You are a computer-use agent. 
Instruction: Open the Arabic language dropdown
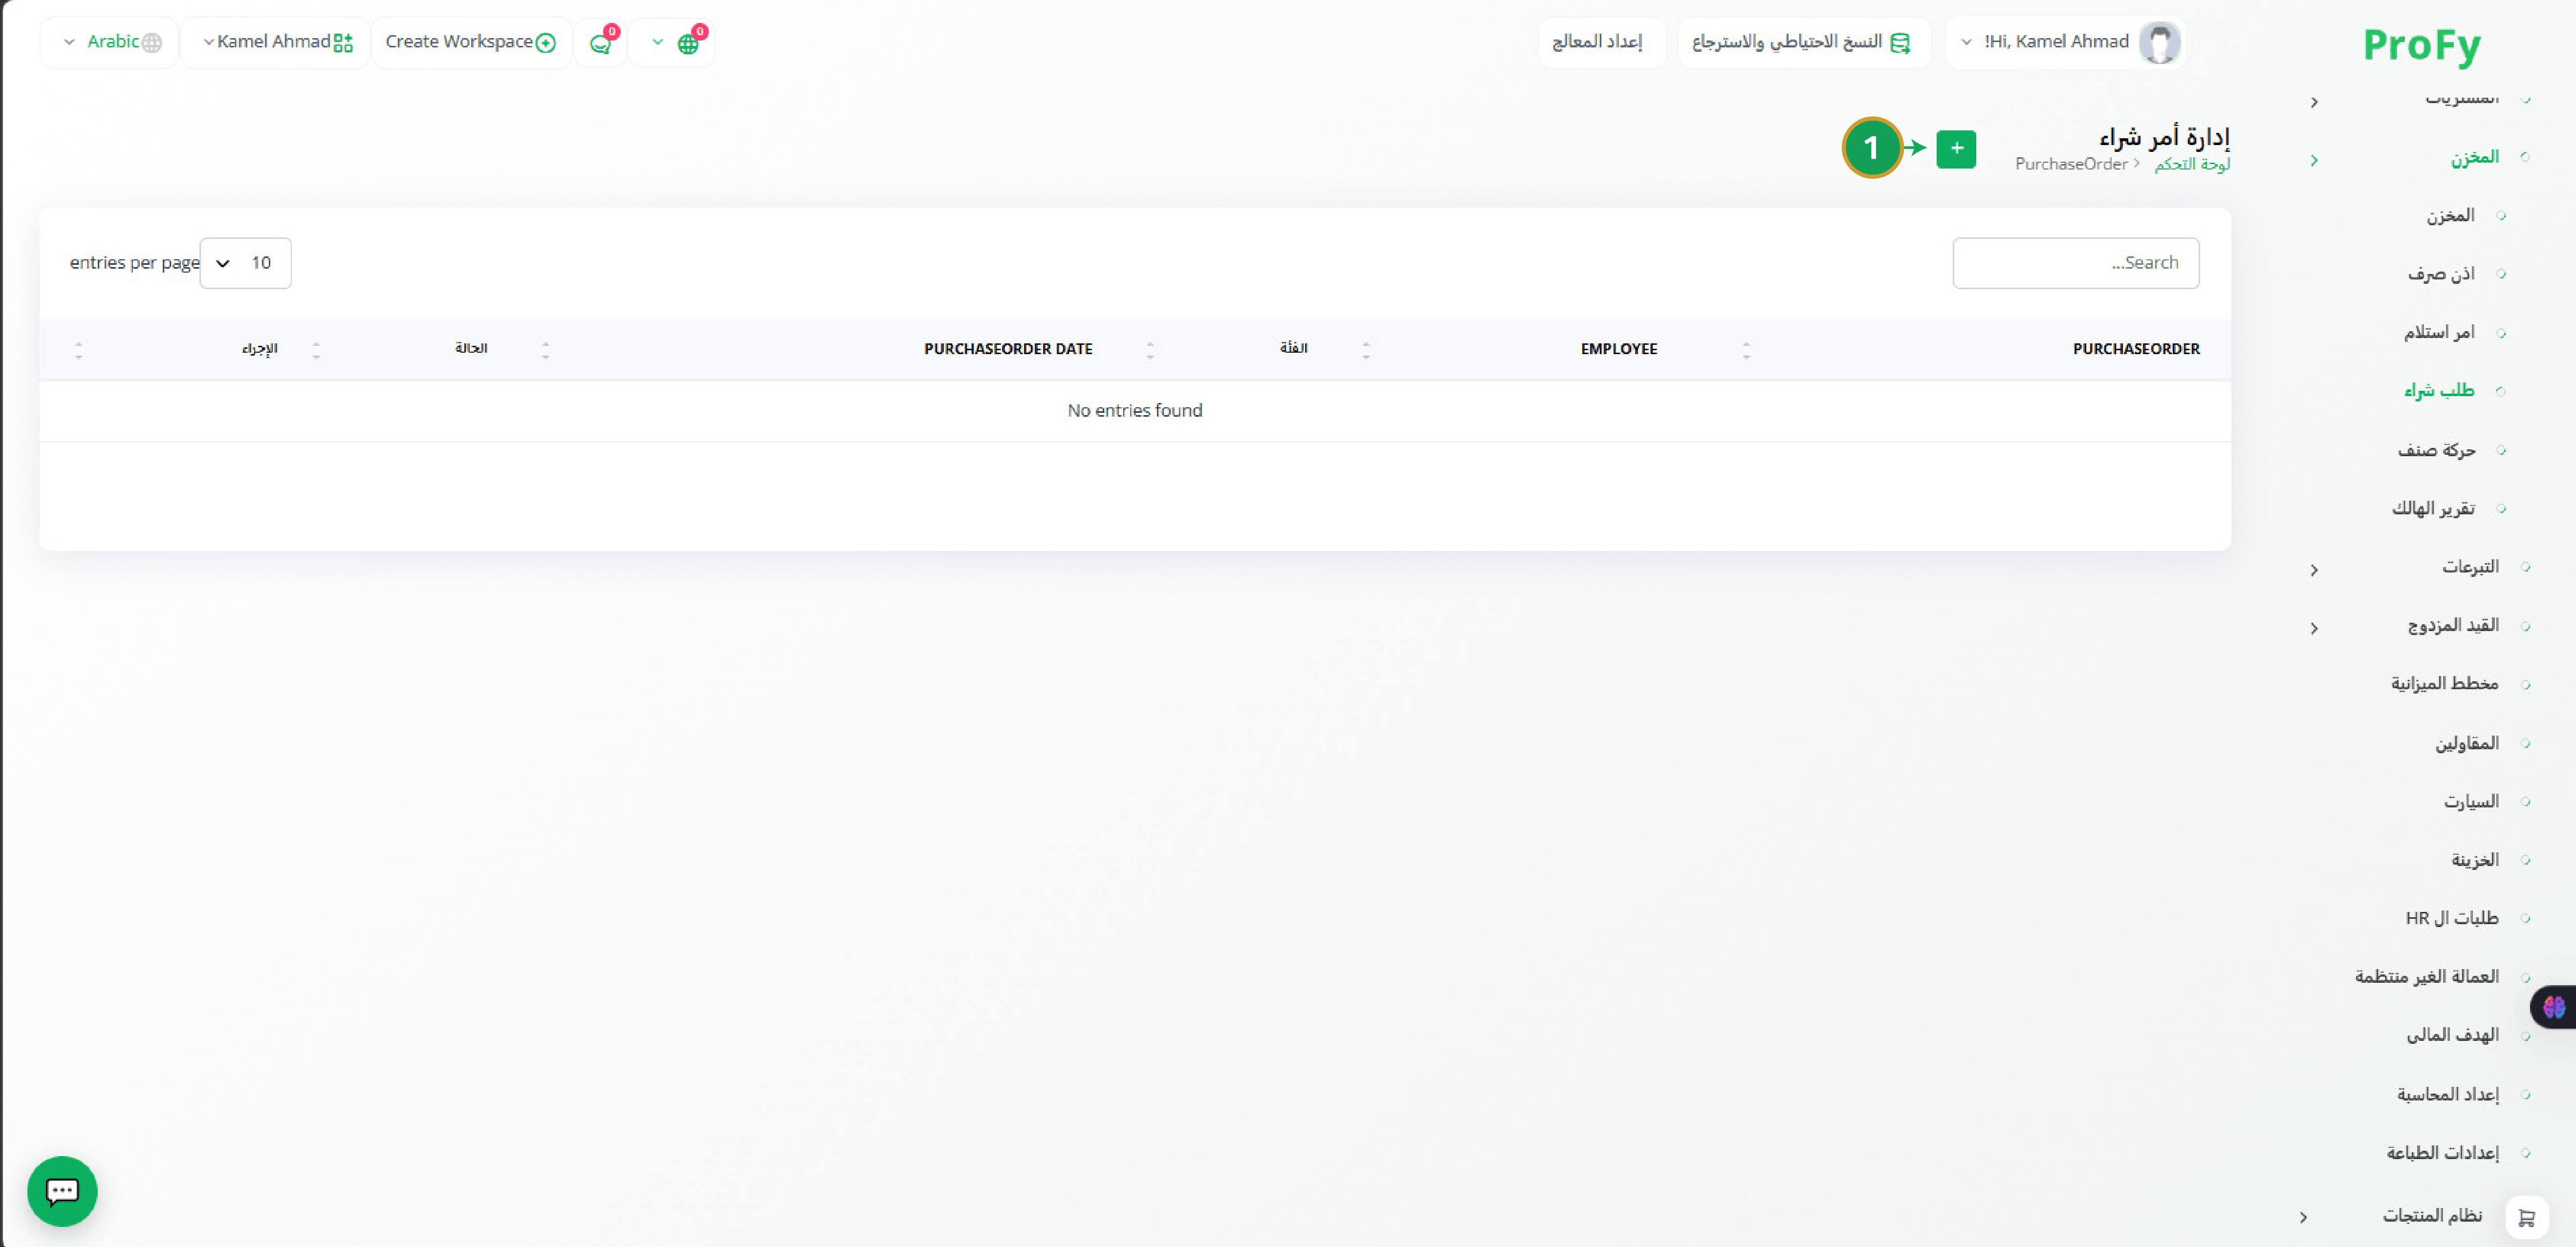coord(110,42)
